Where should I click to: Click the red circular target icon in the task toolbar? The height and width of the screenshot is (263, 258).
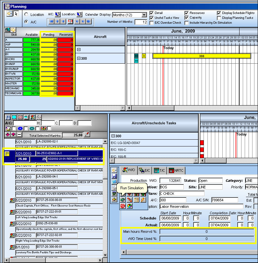(x=20, y=117)
